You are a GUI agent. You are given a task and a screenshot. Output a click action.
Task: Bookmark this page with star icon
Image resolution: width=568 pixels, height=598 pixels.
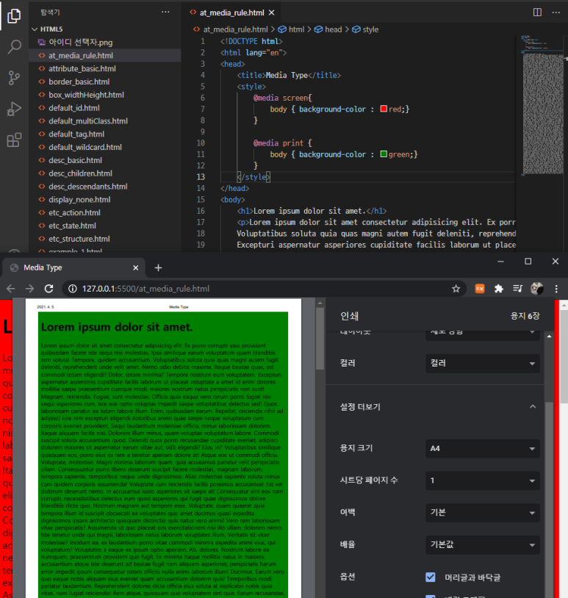(x=456, y=289)
